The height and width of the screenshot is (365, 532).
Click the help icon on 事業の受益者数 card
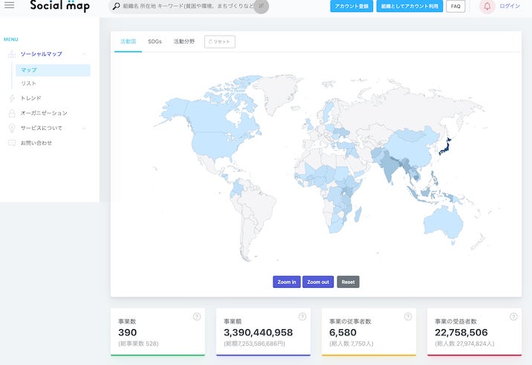513,317
